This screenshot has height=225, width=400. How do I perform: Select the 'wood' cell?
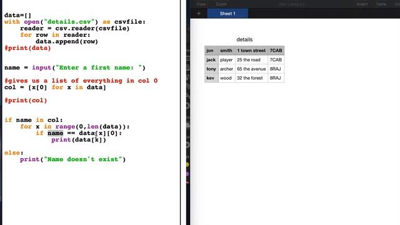(x=226, y=78)
